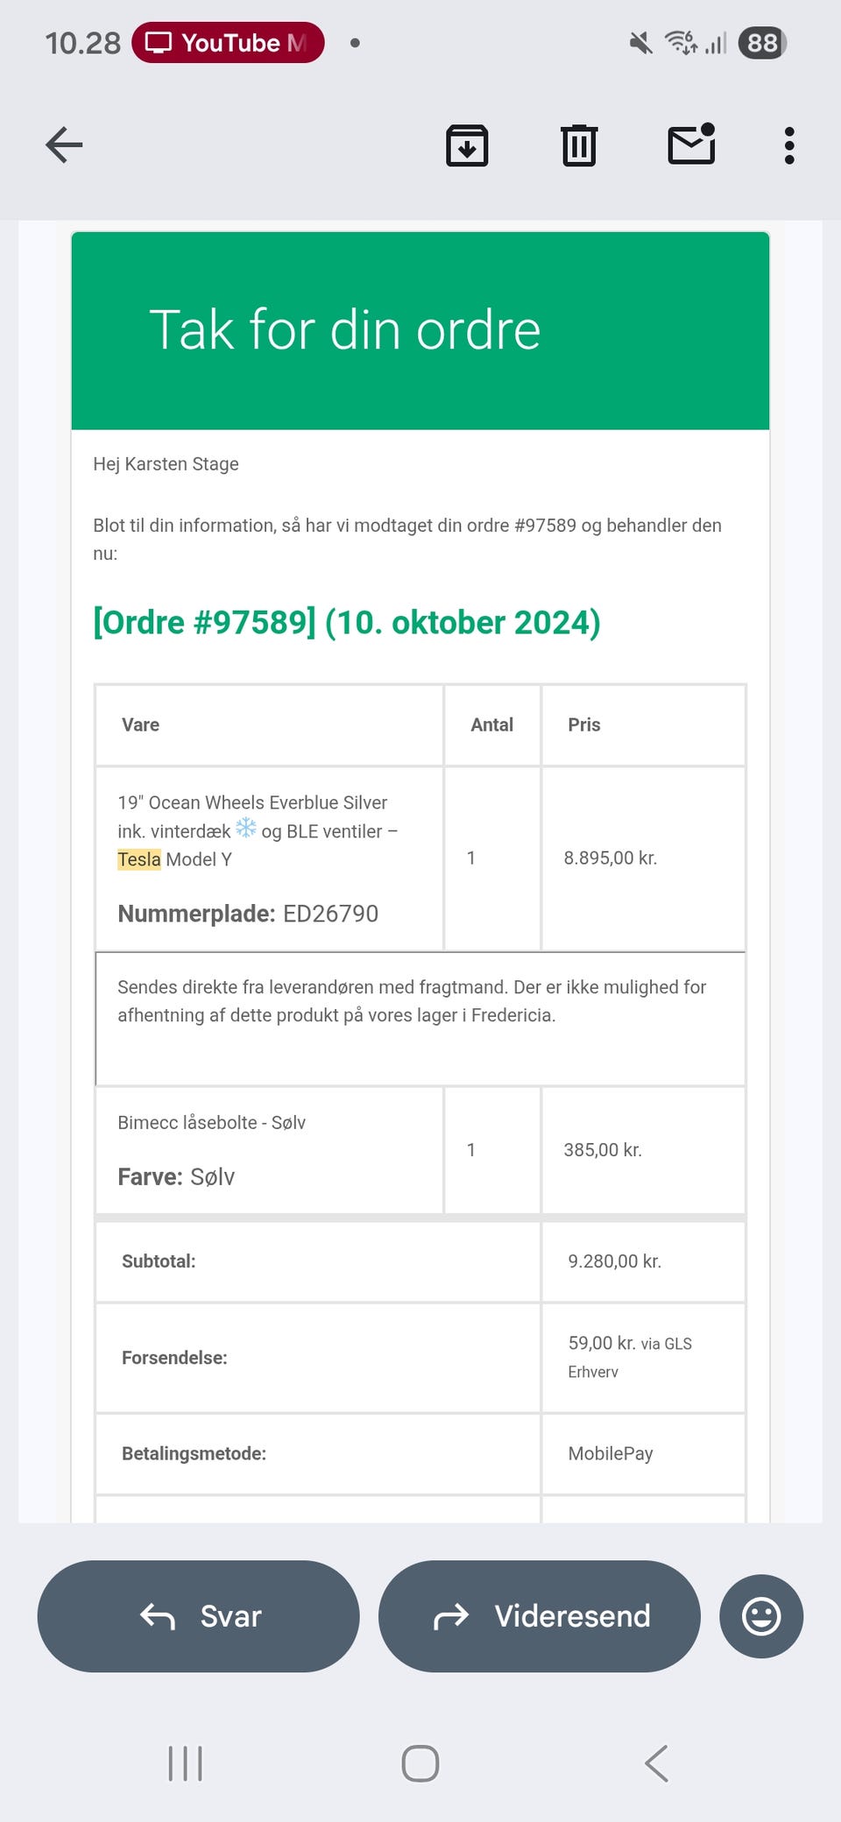Tap the MobilePay payment method cell
The height and width of the screenshot is (1822, 841).
point(611,1453)
